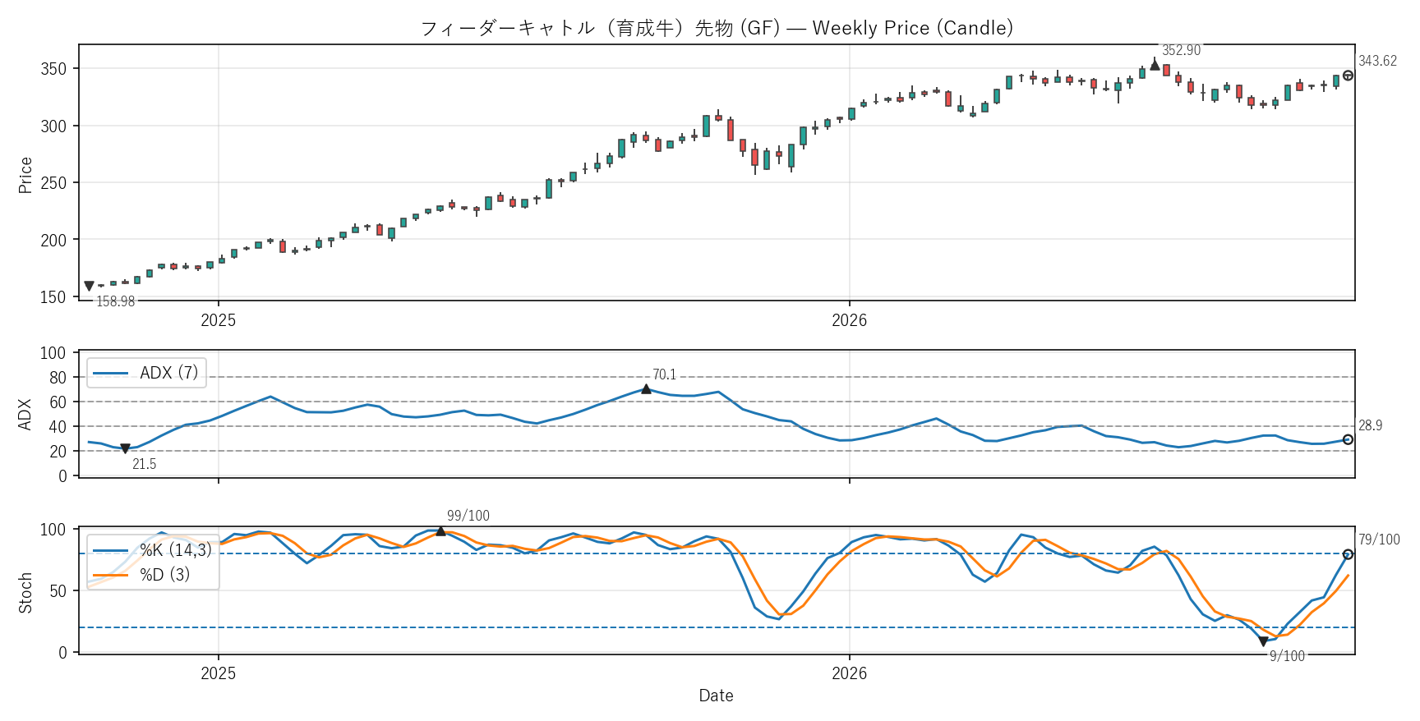Click the 200 tick on the Price axis
1420x721 pixels.
click(53, 241)
